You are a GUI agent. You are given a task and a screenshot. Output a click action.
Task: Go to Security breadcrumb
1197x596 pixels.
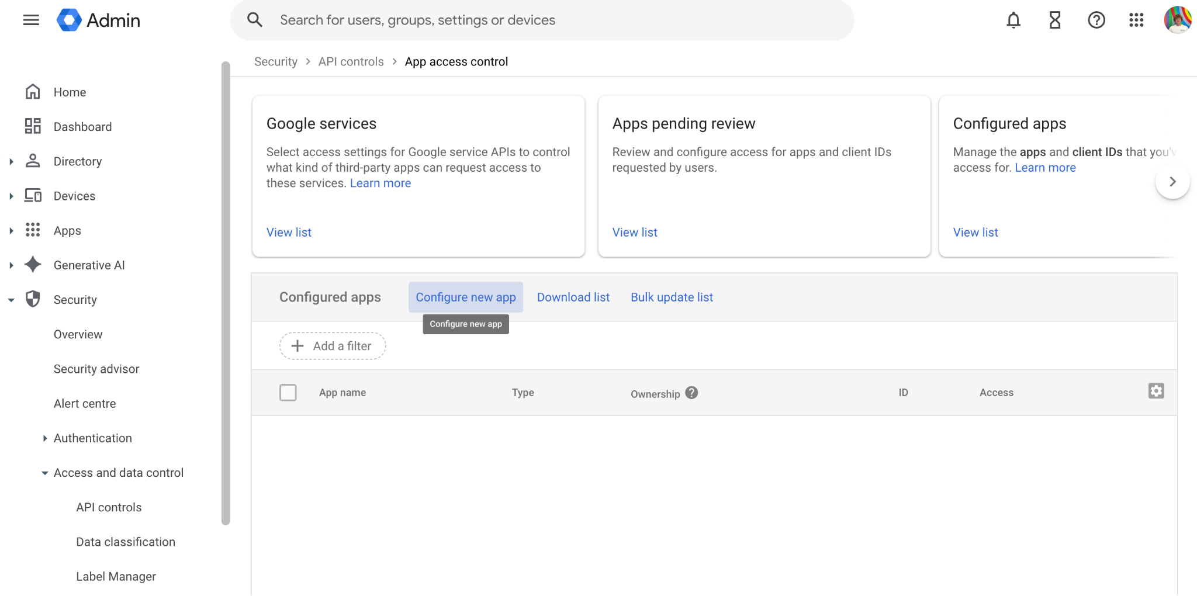[x=276, y=61]
